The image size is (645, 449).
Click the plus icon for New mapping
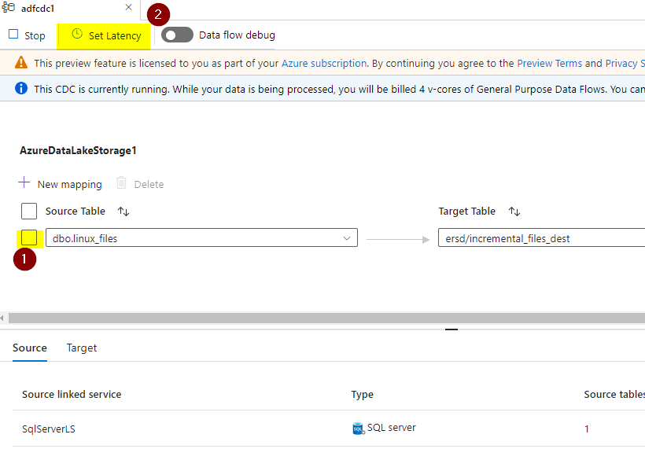(x=24, y=182)
